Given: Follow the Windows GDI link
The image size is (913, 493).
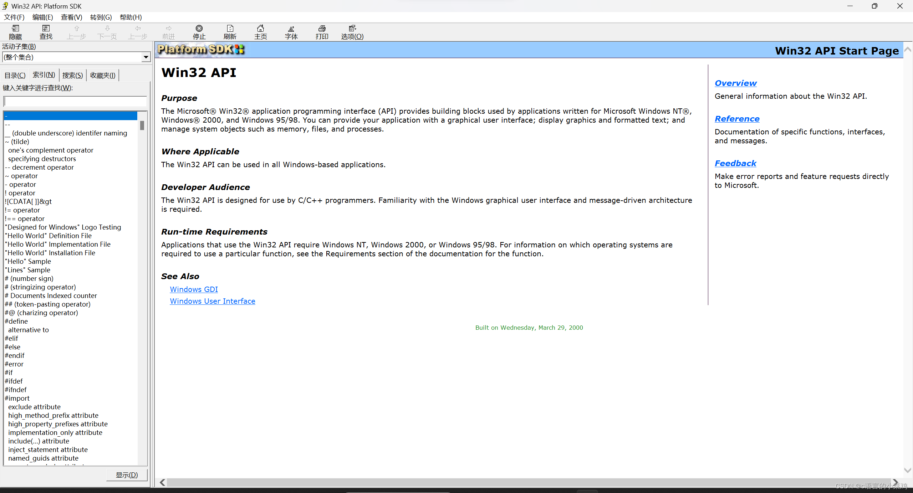Looking at the screenshot, I should [x=194, y=289].
